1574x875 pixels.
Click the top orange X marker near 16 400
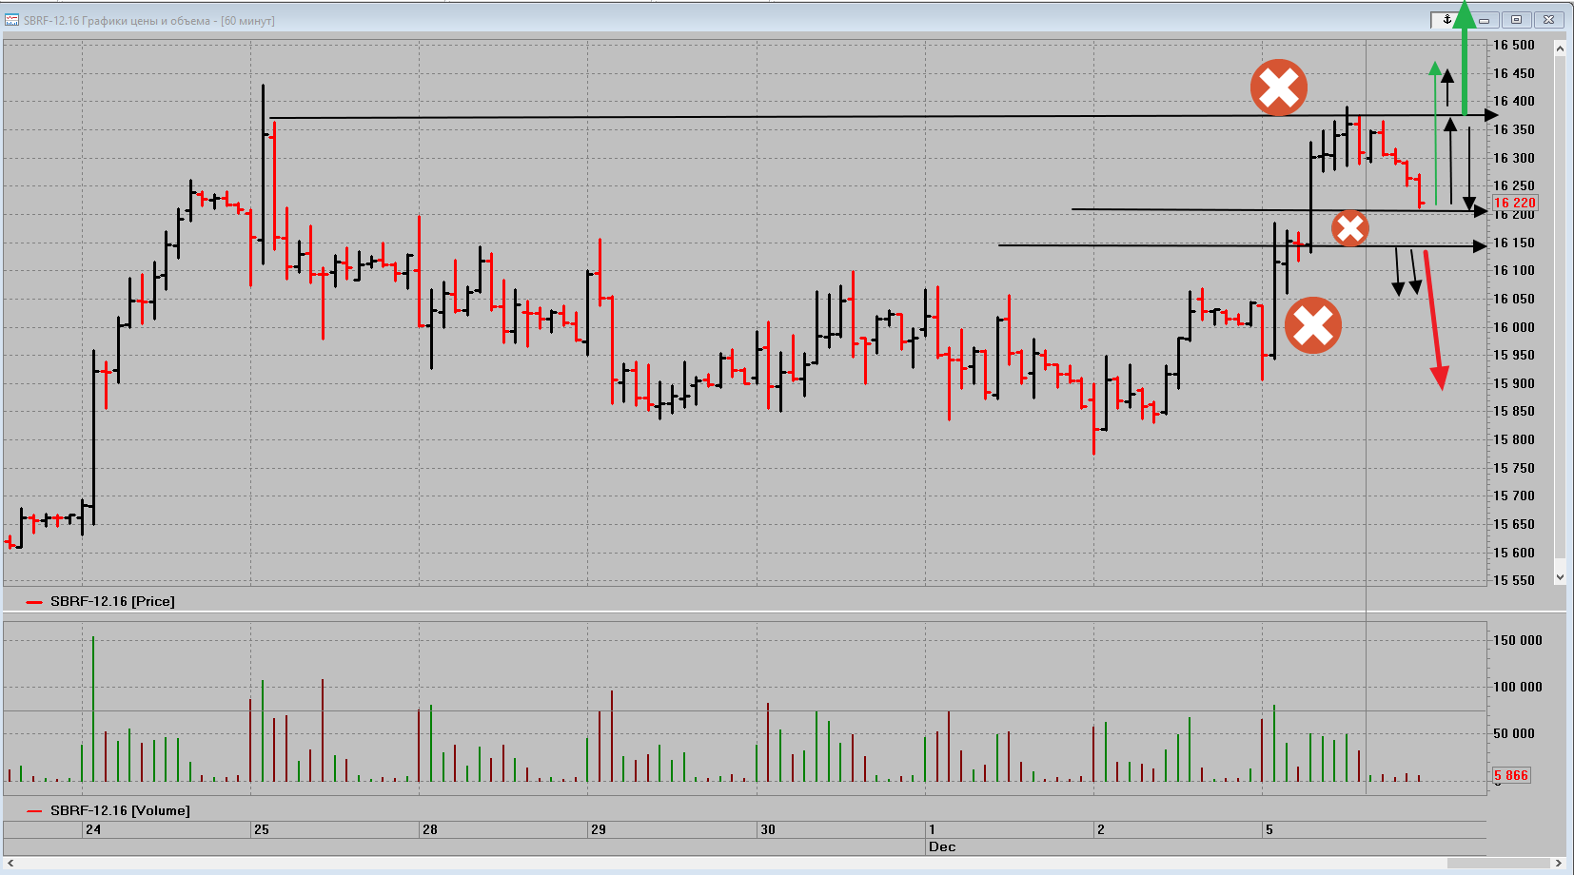point(1278,87)
